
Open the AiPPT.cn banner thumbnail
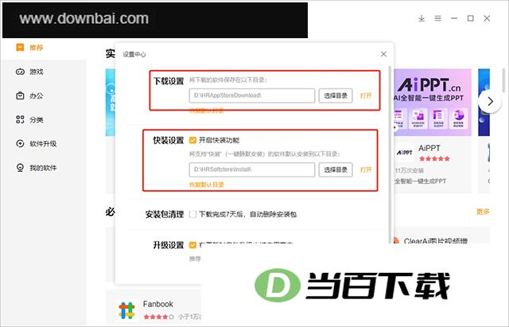pos(432,102)
